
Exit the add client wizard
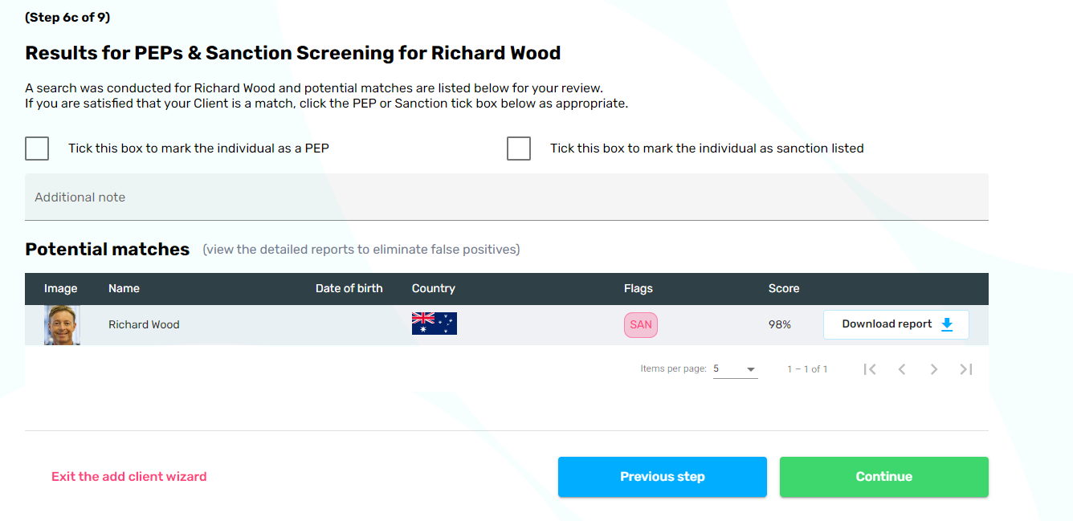129,477
